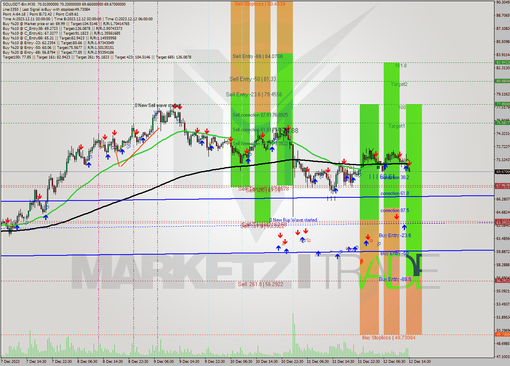Image resolution: width=510 pixels, height=366 pixels.
Task: Click the blue 'correction 61.8' label
Action: pyautogui.click(x=395, y=193)
